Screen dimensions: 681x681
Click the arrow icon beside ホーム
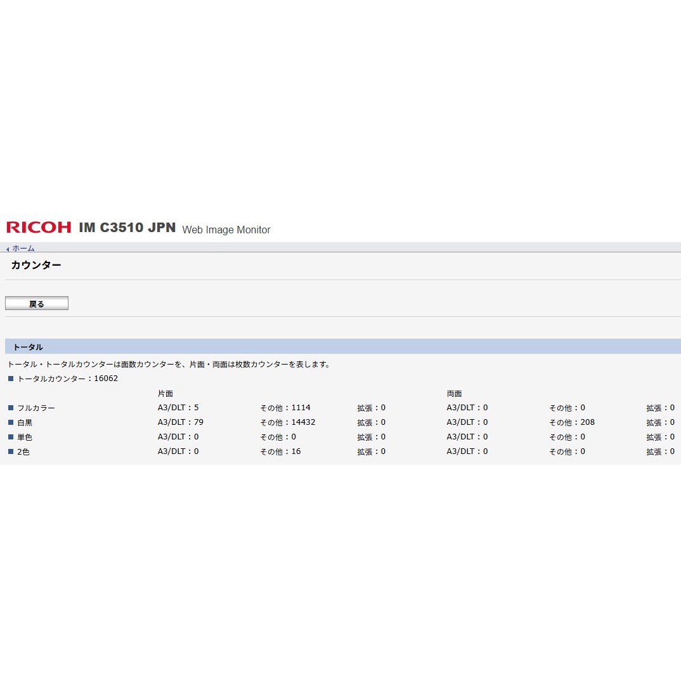(x=8, y=249)
